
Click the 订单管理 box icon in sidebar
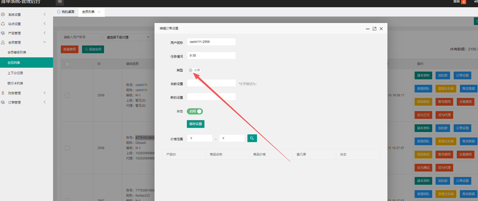pyautogui.click(x=3, y=102)
